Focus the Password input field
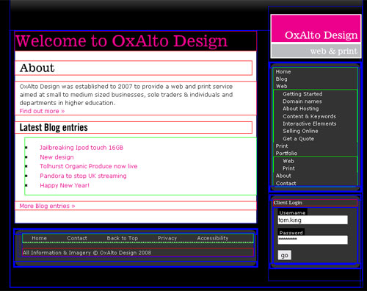The image size is (367, 291). [x=313, y=240]
